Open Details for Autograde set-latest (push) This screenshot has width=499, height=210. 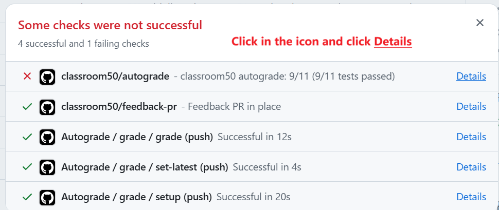pos(471,167)
